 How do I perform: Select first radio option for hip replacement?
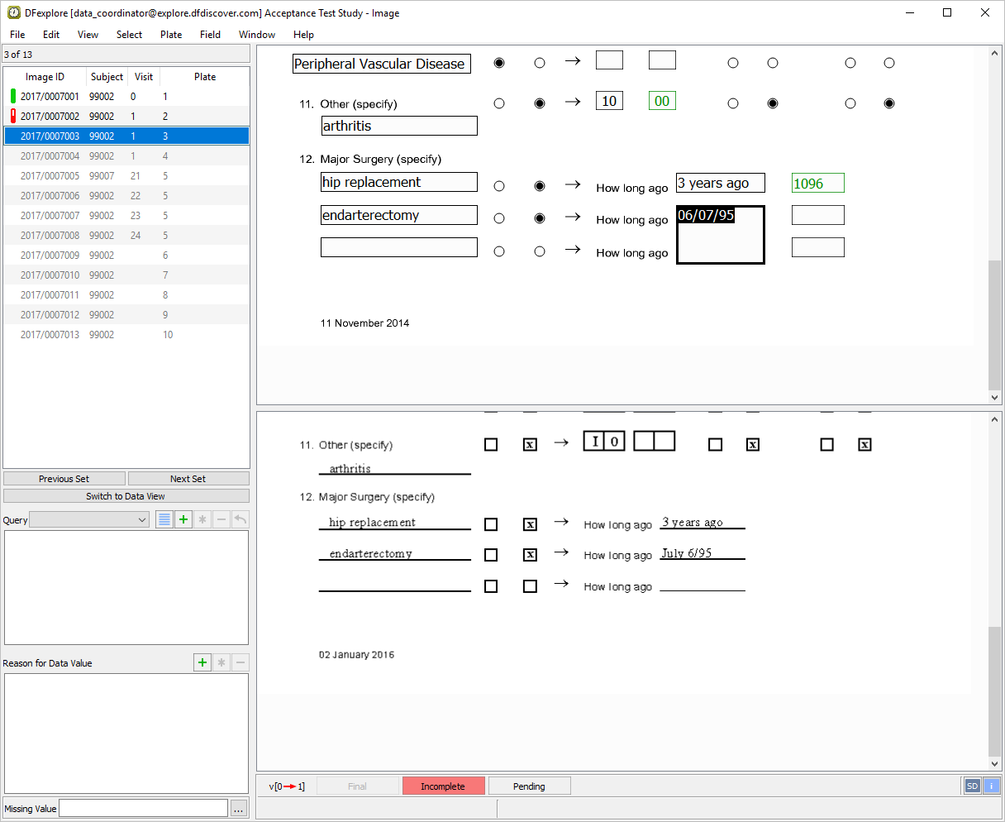point(499,186)
